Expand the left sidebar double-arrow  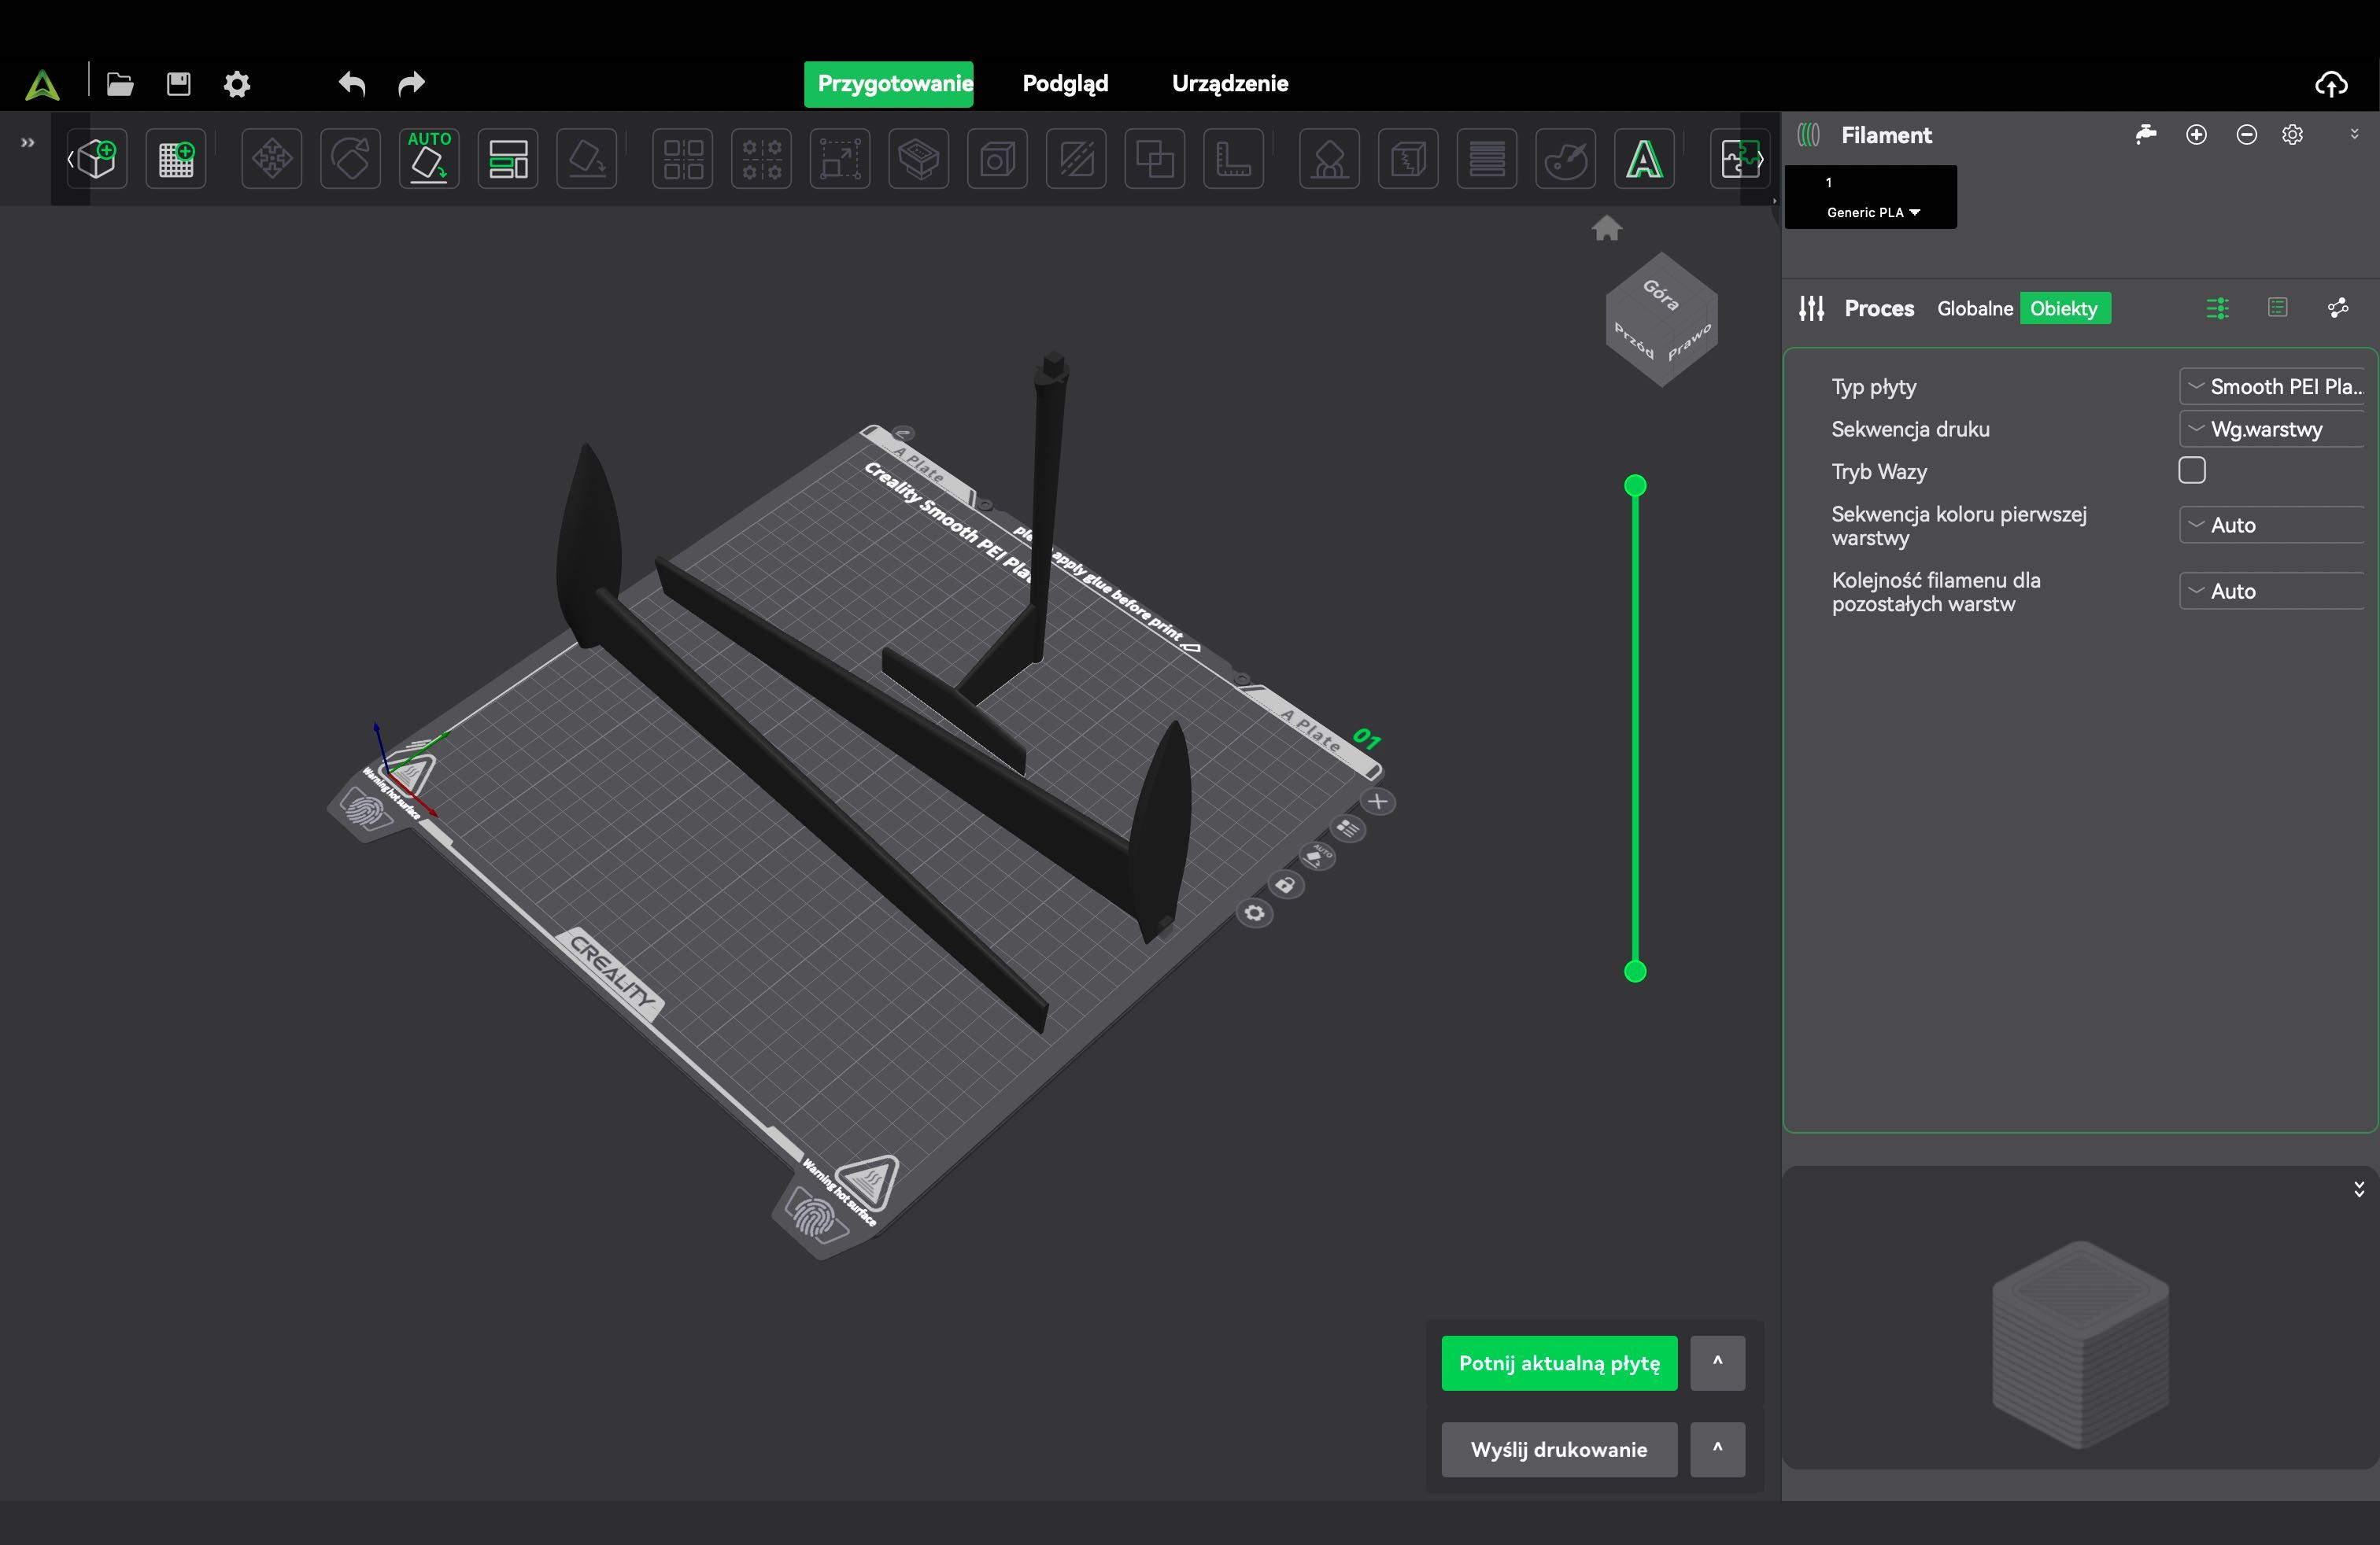tap(27, 143)
